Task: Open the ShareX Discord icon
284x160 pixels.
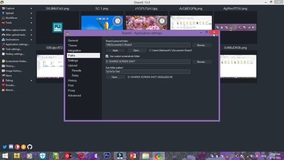Action: tap(11, 147)
